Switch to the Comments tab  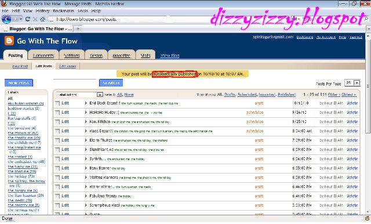pyautogui.click(x=43, y=55)
